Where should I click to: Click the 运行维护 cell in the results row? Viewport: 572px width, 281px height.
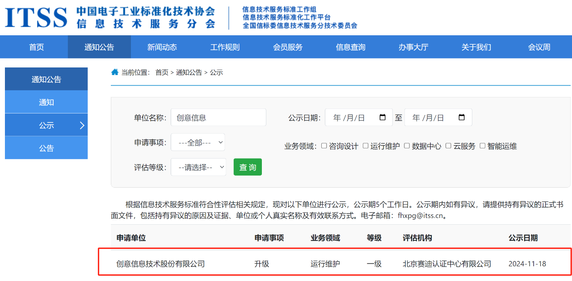(x=325, y=264)
